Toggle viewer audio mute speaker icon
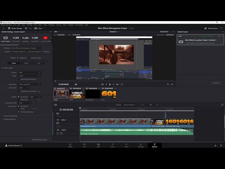Image resolution: width=225 pixels, height=169 pixels. (76, 84)
